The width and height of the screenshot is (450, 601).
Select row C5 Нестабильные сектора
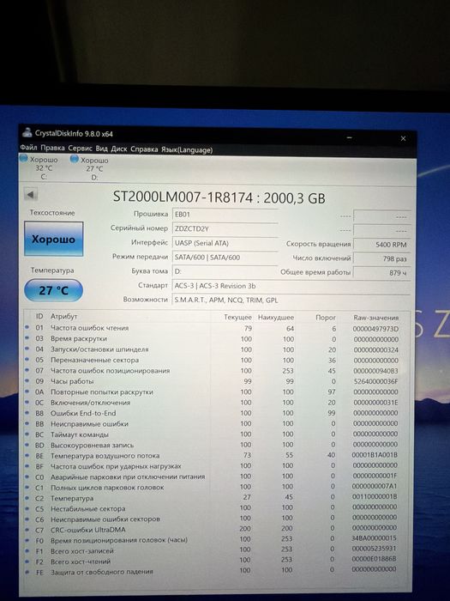(x=216, y=508)
